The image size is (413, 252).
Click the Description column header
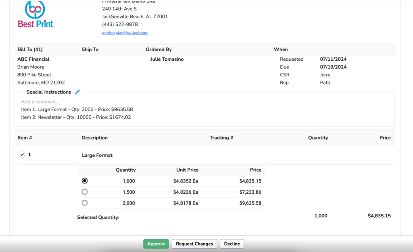click(x=94, y=137)
